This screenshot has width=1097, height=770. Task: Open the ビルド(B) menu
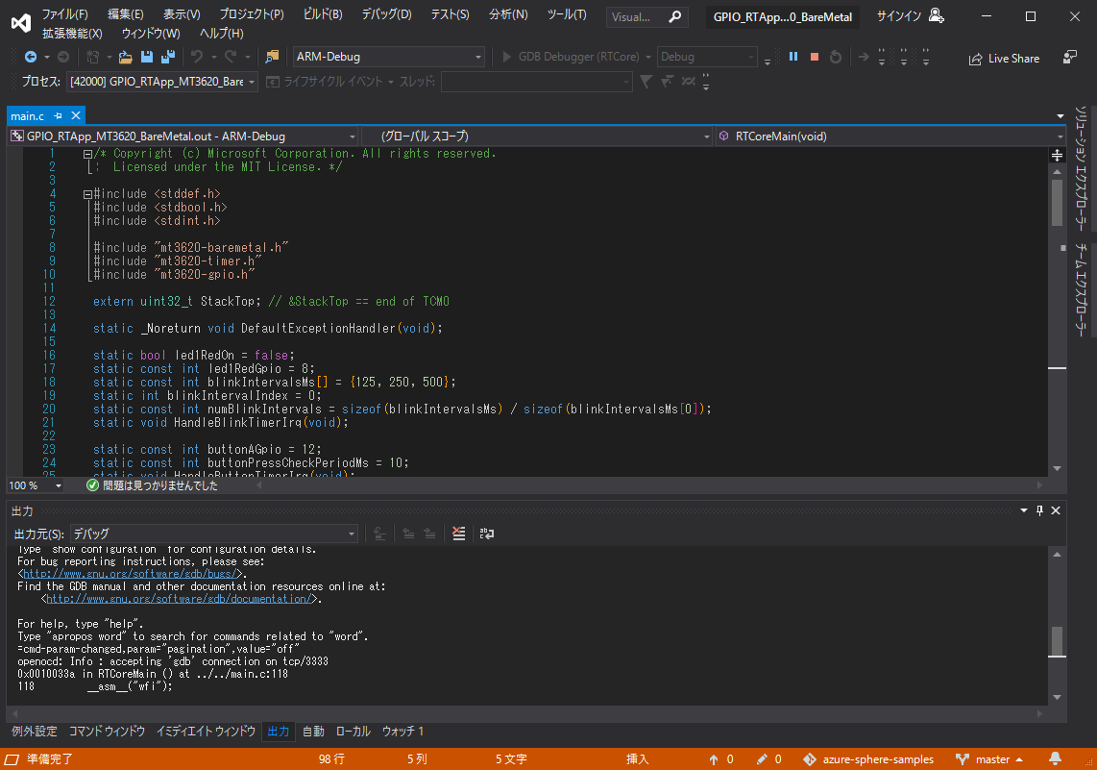click(x=323, y=14)
